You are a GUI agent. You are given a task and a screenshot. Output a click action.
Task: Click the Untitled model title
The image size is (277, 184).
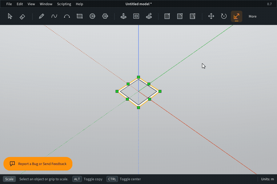point(138,4)
